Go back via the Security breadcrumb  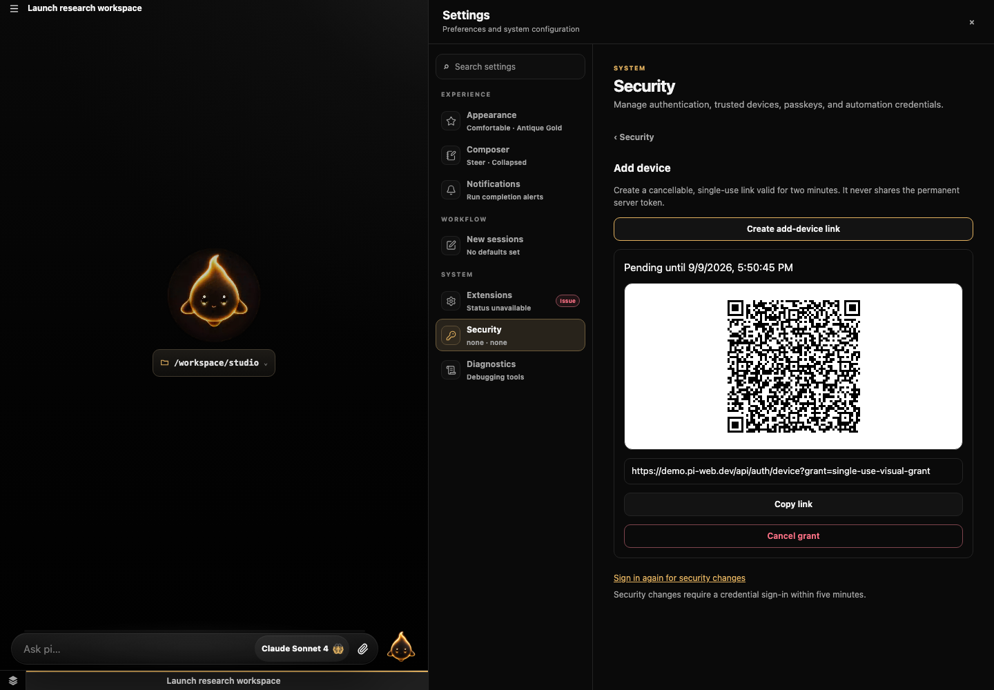[634, 137]
